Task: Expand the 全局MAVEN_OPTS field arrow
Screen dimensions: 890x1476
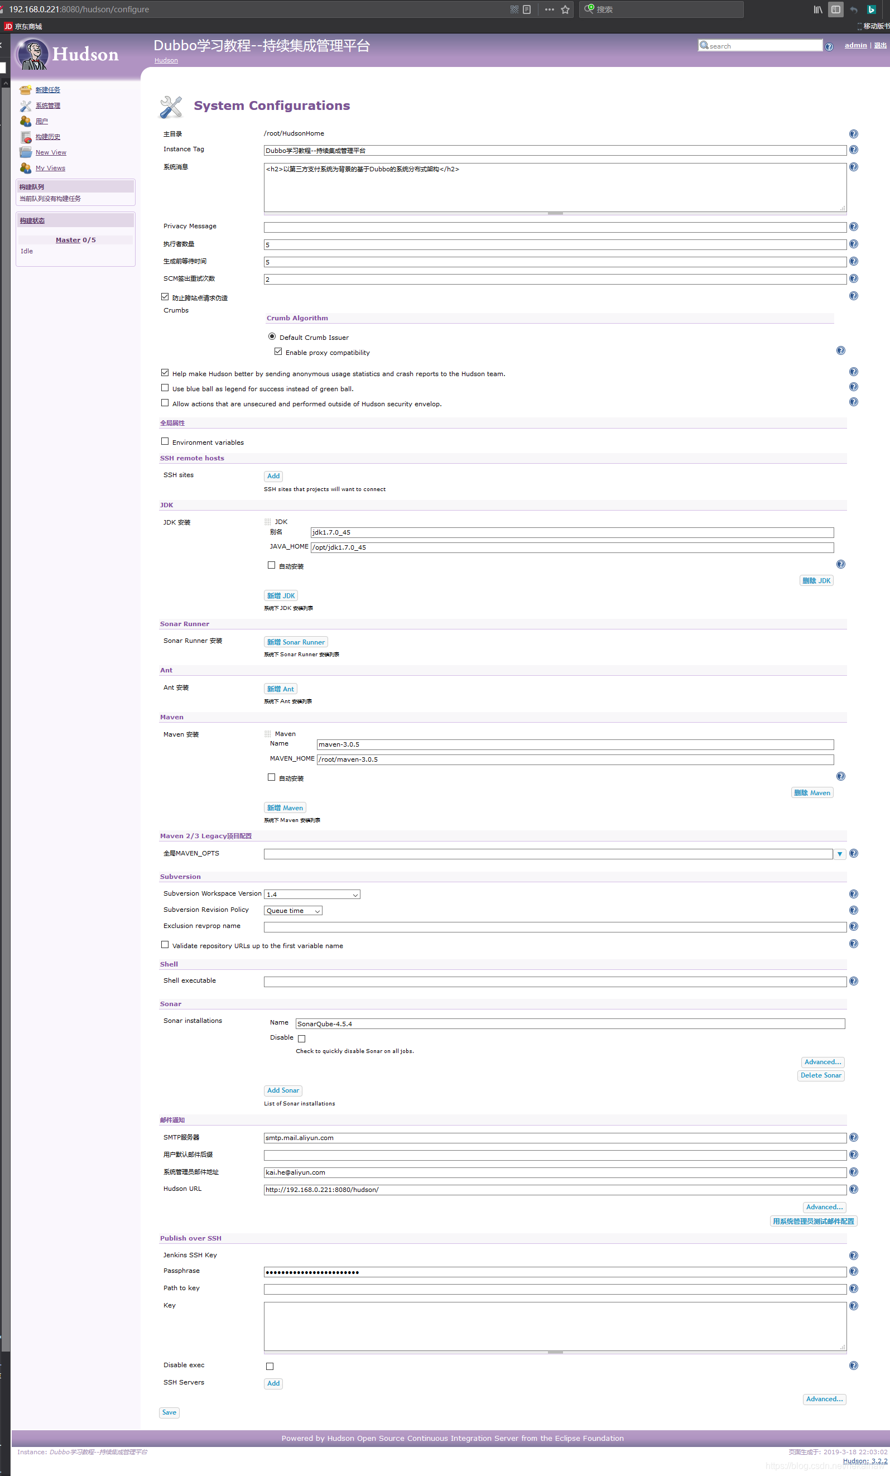Action: click(840, 854)
